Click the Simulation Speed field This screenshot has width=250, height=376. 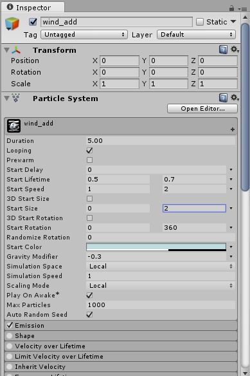point(161,276)
